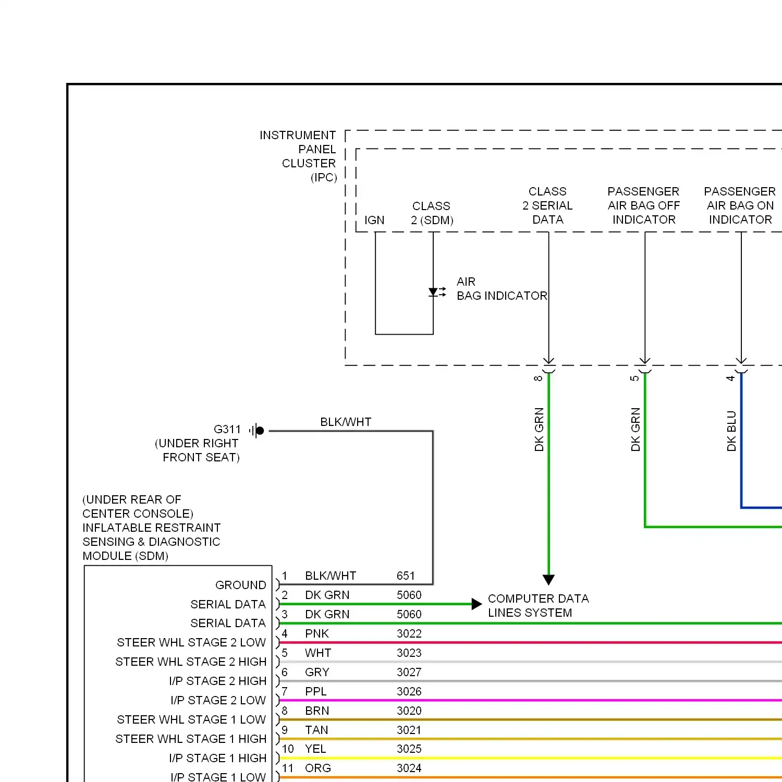Screen dimensions: 782x782
Task: Click the vertical blue DK BLU wire line
Action: pyautogui.click(x=741, y=441)
